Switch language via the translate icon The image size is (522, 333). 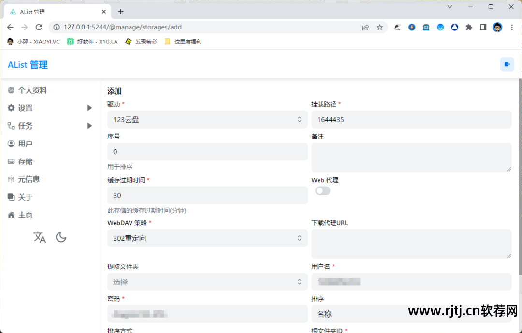point(40,237)
